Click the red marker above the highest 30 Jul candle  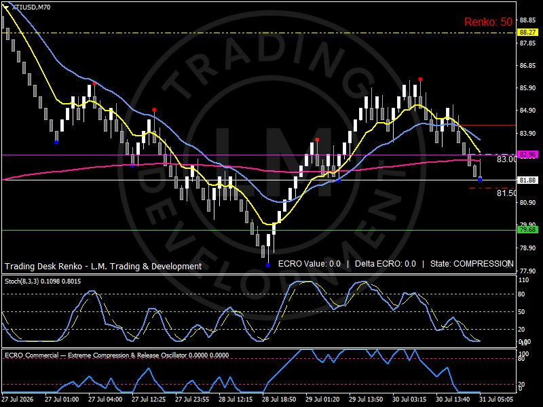tap(420, 79)
